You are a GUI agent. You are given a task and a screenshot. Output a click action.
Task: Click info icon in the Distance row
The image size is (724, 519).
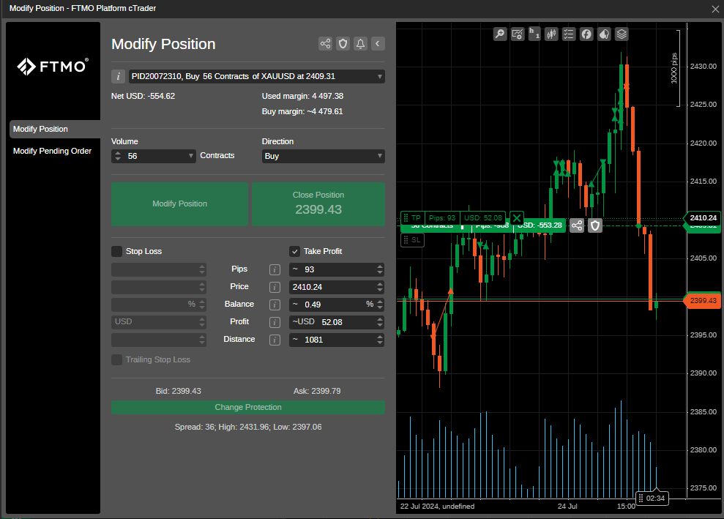pyautogui.click(x=275, y=340)
